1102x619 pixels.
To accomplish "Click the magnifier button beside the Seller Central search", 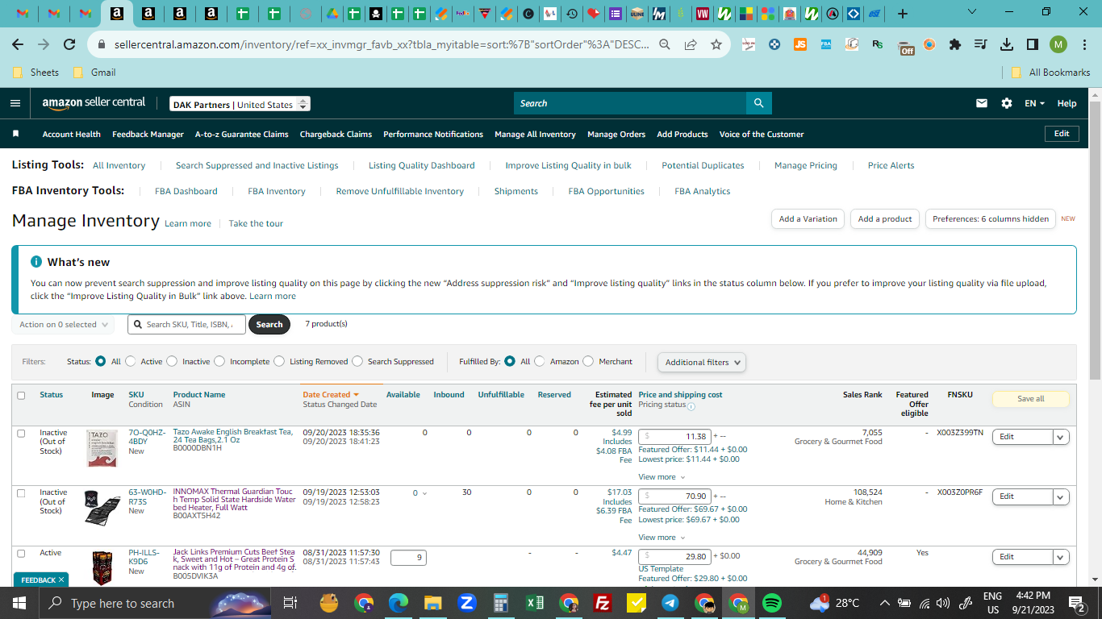I will tap(758, 103).
